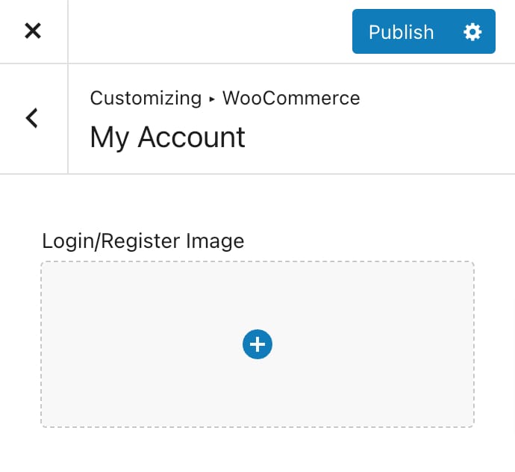
Task: Expand schedule options beside Publish
Action: click(472, 32)
